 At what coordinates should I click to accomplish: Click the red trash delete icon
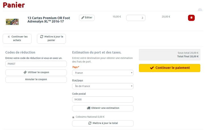(191, 18)
